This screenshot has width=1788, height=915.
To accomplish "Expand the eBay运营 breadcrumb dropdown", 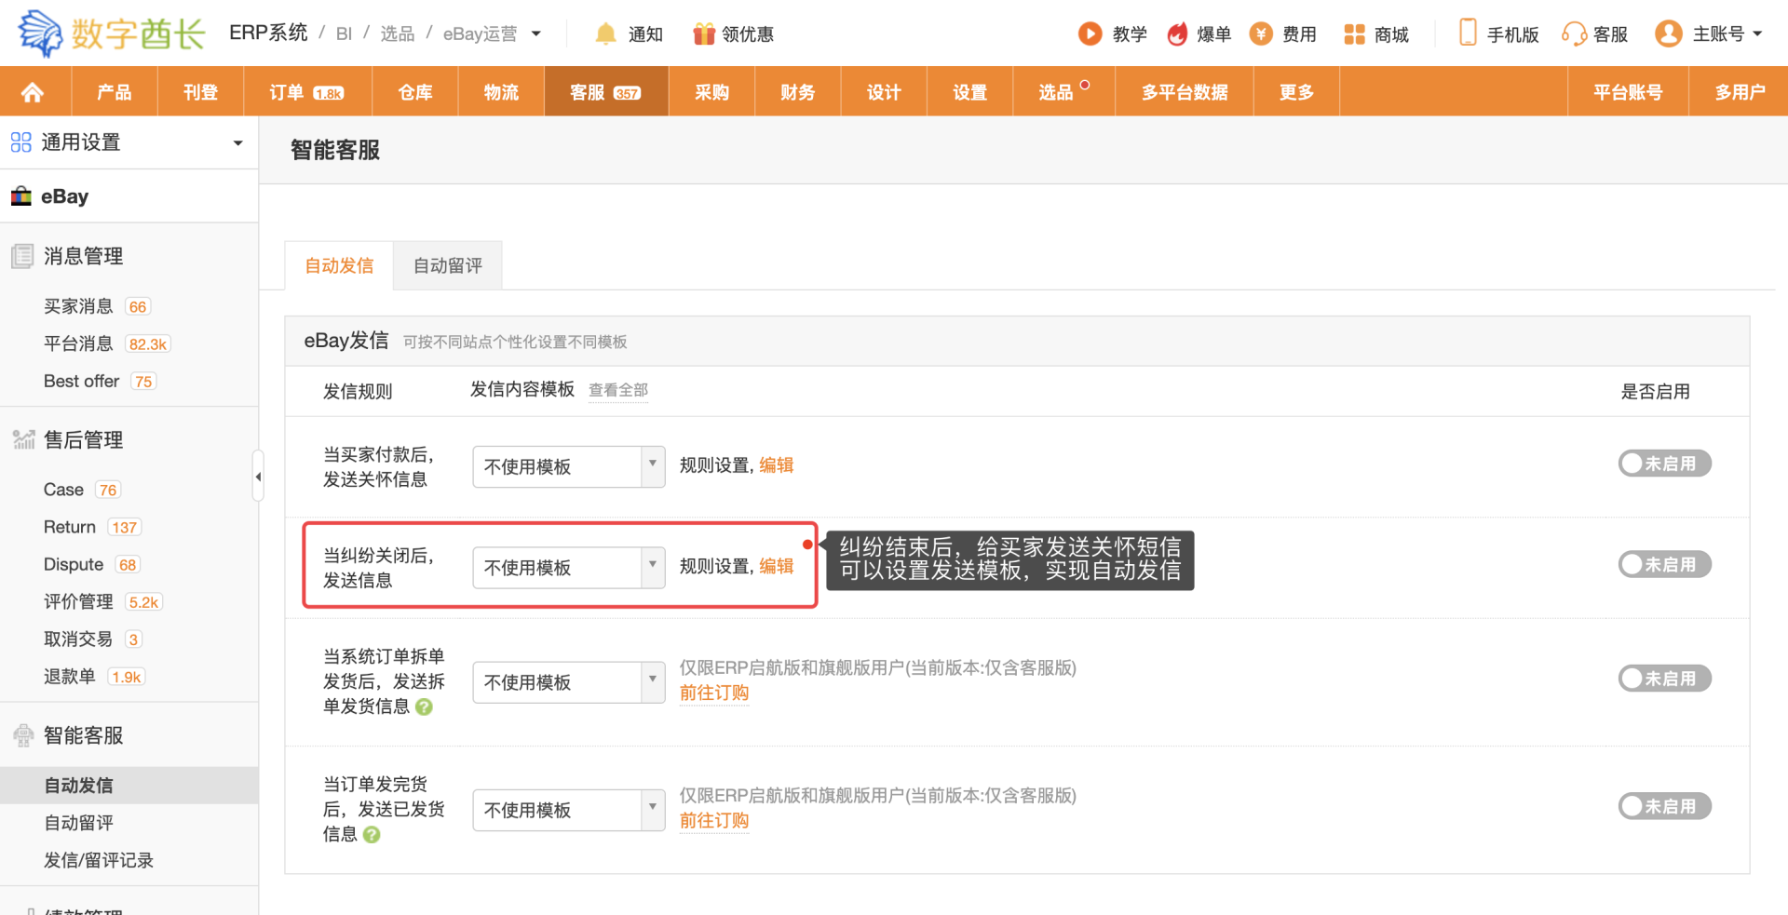I will click(535, 34).
